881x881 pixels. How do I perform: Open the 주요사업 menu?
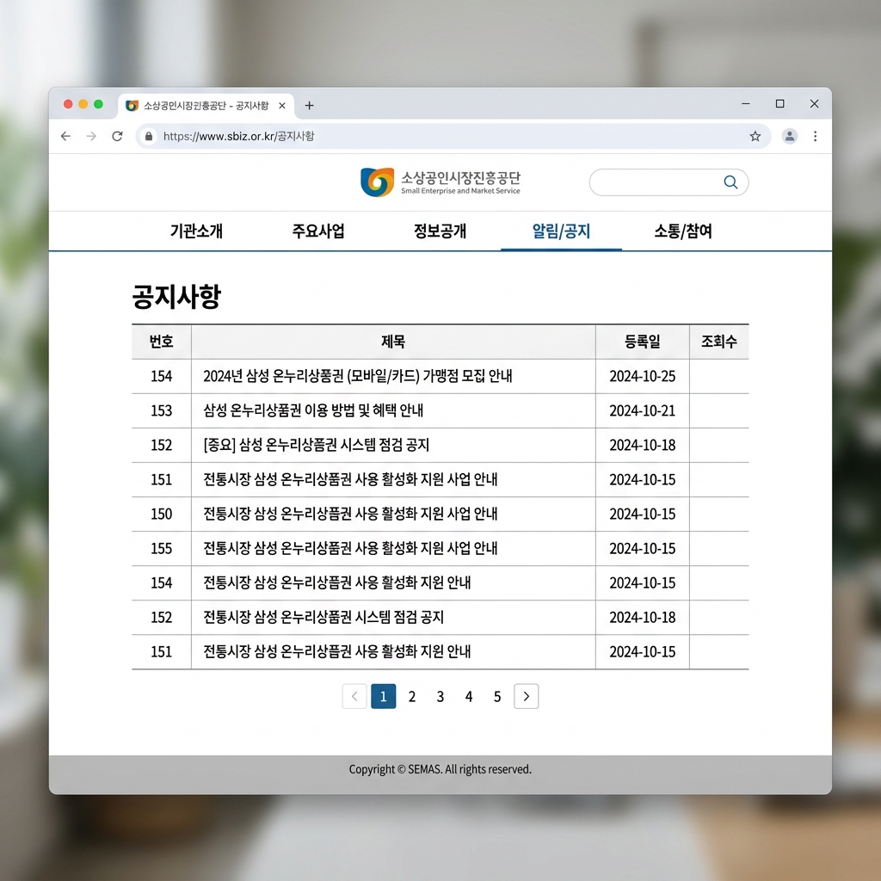click(x=318, y=231)
